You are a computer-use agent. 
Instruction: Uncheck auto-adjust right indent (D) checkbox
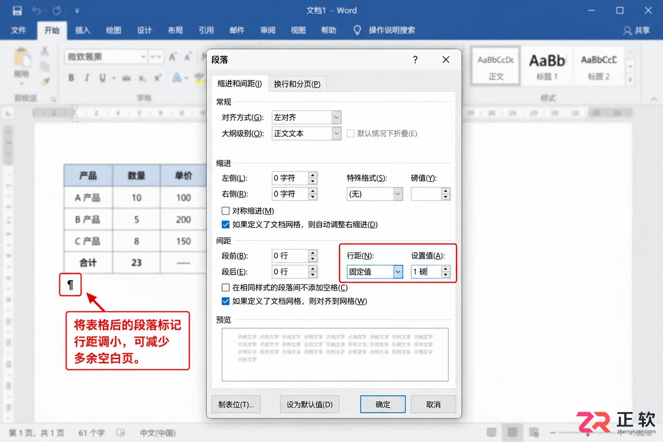[226, 225]
